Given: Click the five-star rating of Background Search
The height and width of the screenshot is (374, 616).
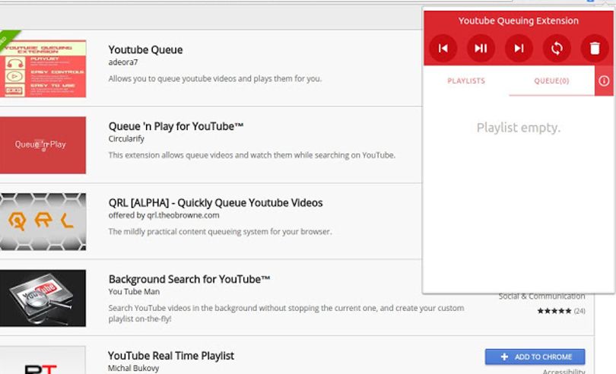Looking at the screenshot, I should (x=554, y=311).
